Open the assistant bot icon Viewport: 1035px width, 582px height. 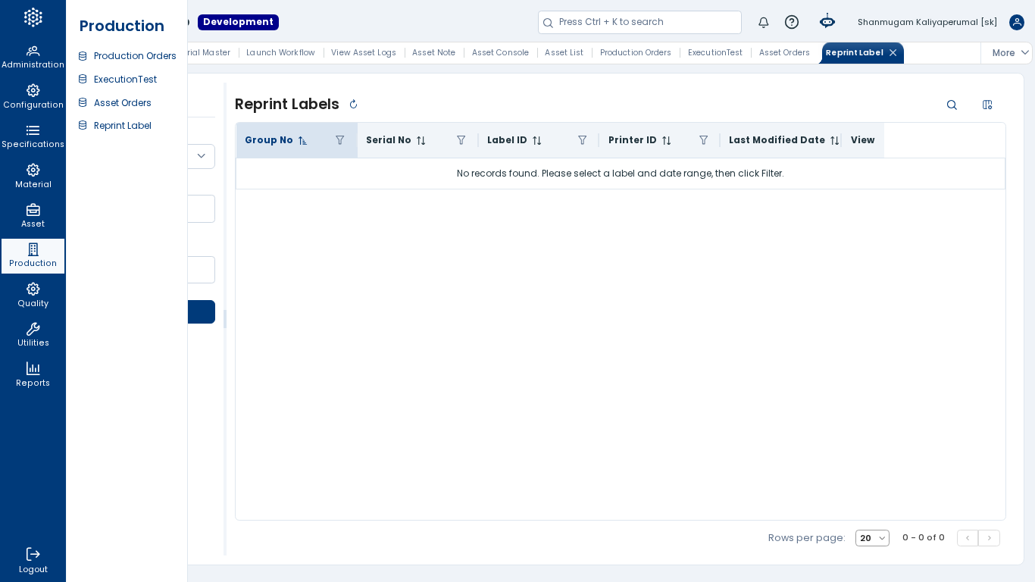pos(827,22)
